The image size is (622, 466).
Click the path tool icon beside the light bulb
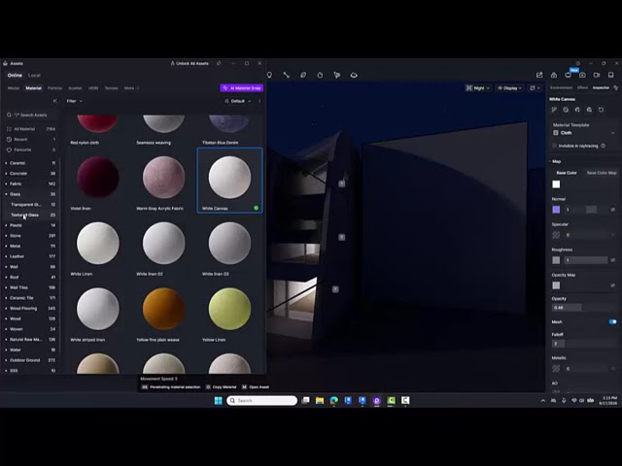pos(286,75)
